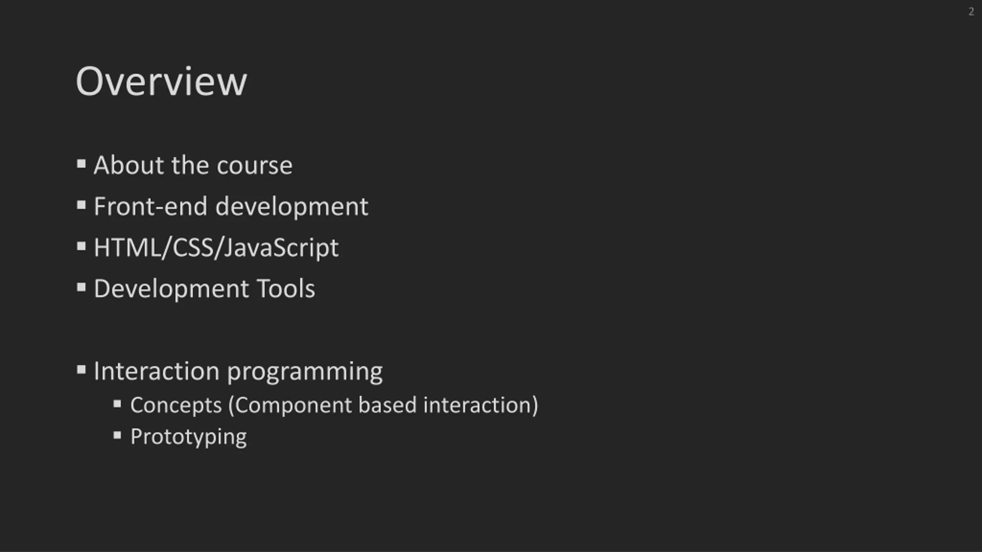The image size is (982, 552).
Task: Click the square bullet before Development Tools
Action: tap(81, 287)
